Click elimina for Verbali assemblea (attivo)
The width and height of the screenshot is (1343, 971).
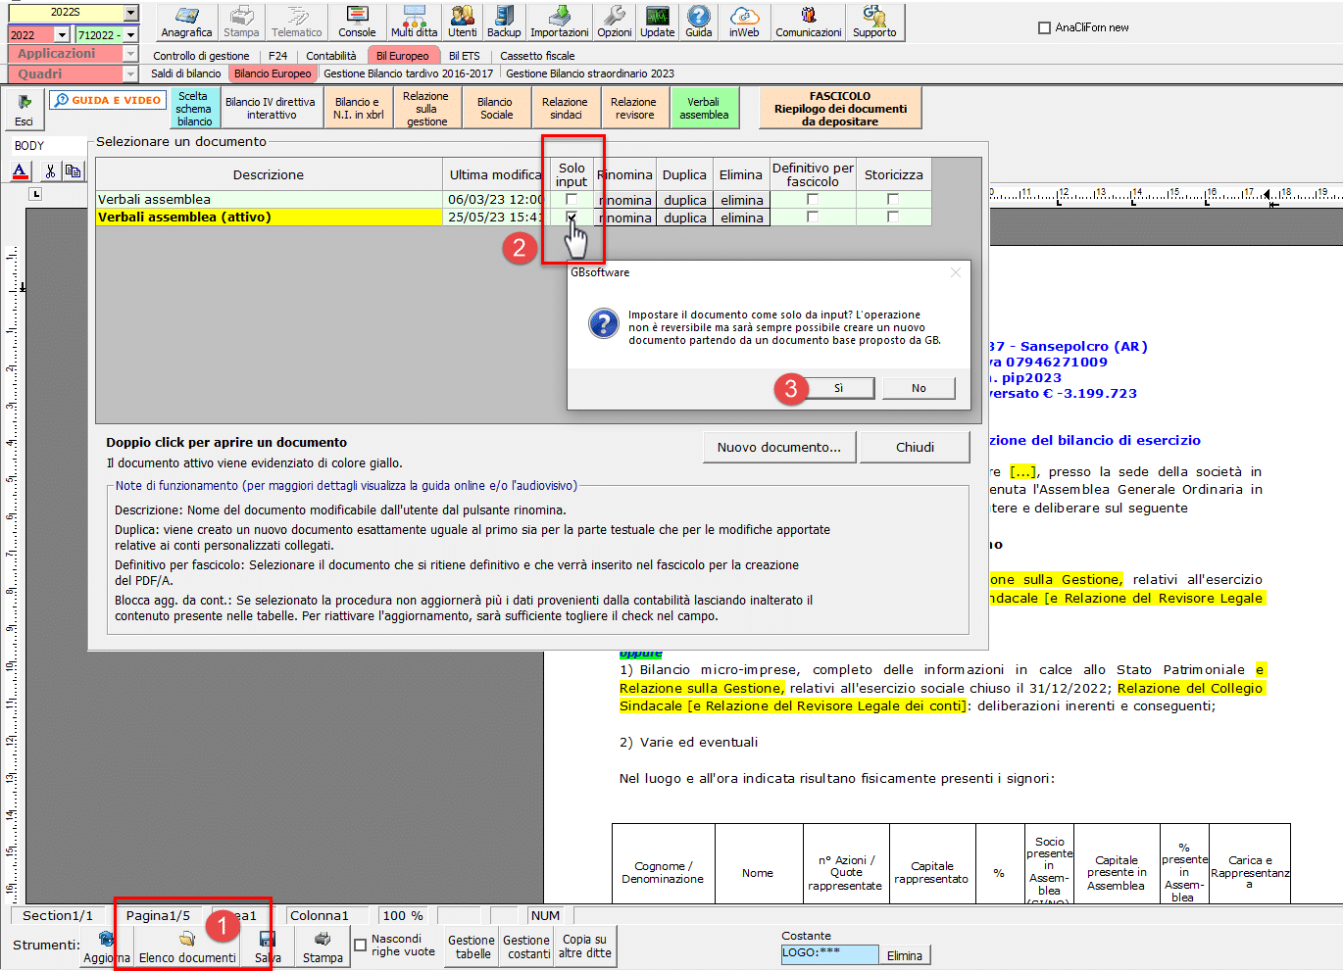(x=742, y=218)
